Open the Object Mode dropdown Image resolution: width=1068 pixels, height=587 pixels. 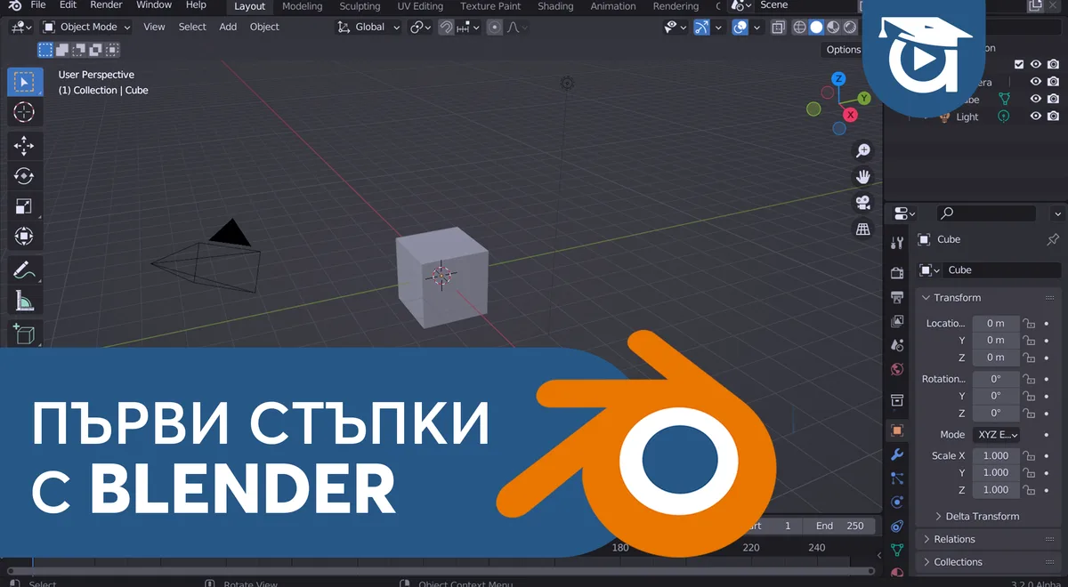click(86, 28)
